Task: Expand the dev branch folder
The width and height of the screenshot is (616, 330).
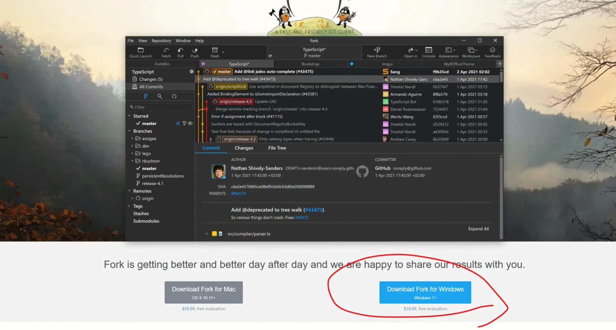Action: [133, 146]
